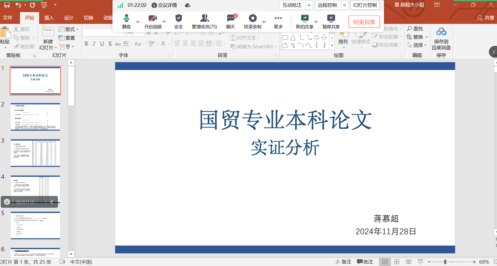The height and width of the screenshot is (266, 497).
Task: Switch to slide sorter view icon
Action: point(397,262)
